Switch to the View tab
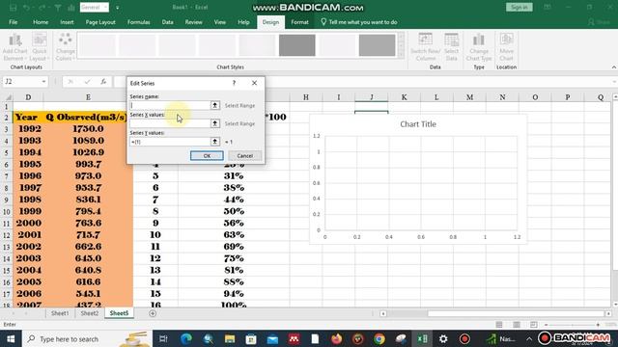Image resolution: width=618 pixels, height=347 pixels. [220, 22]
